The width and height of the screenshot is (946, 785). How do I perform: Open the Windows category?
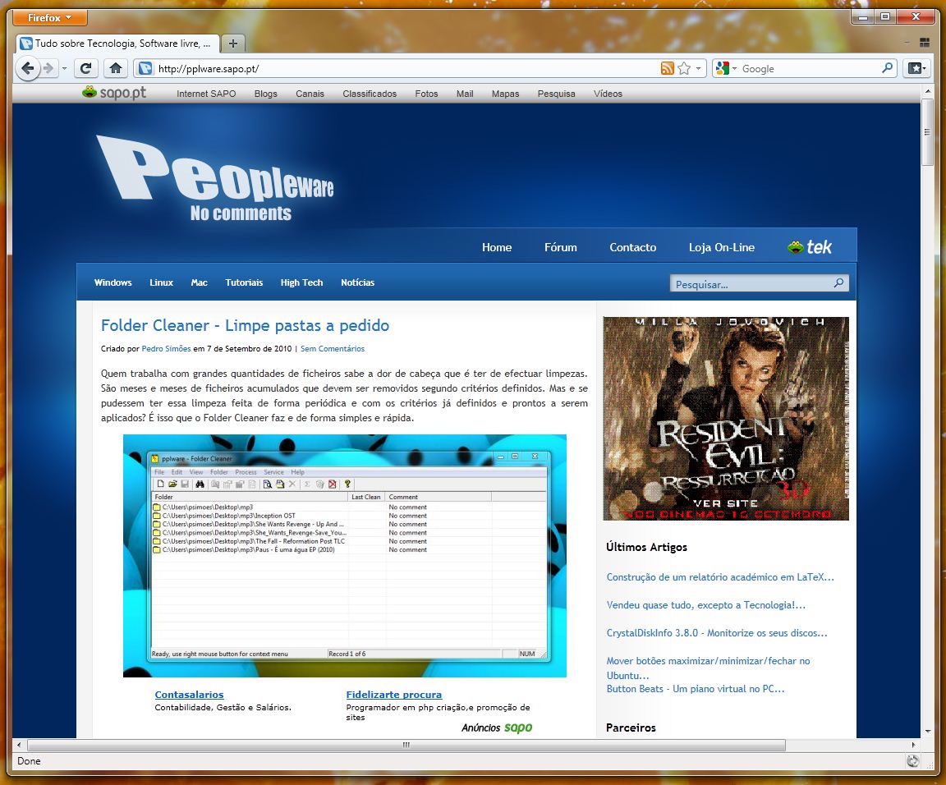coord(113,282)
